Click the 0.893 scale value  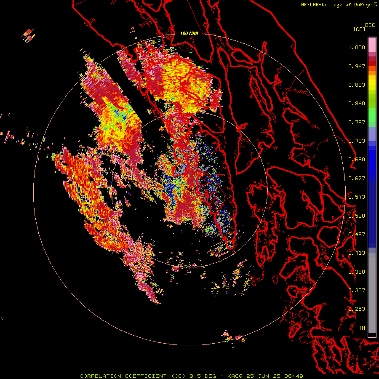357,85
